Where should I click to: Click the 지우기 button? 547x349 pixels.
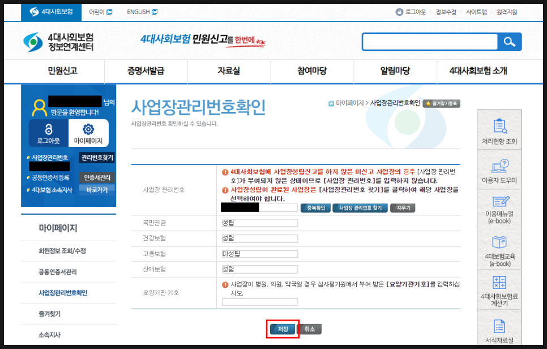click(403, 208)
